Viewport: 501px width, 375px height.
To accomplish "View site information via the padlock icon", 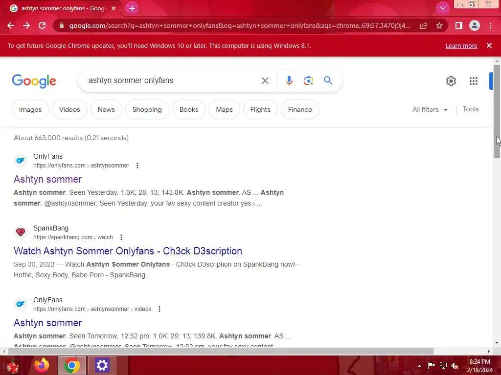I will [61, 25].
